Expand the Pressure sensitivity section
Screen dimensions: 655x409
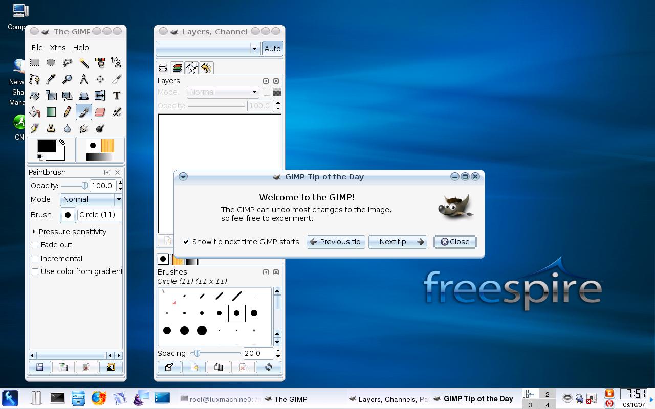pyautogui.click(x=34, y=232)
